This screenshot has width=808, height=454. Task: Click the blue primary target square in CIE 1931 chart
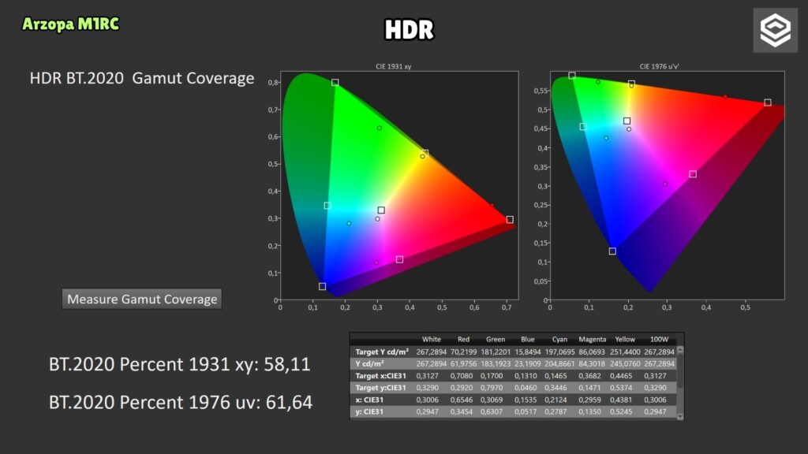322,286
